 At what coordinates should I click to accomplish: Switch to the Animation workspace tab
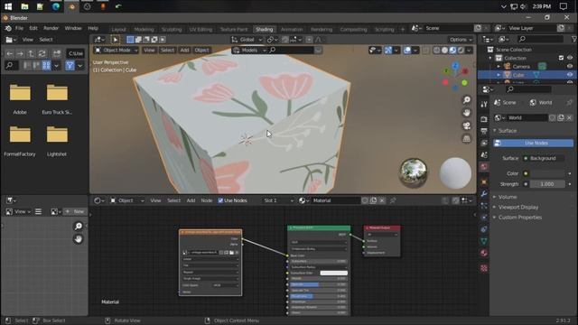coord(292,29)
